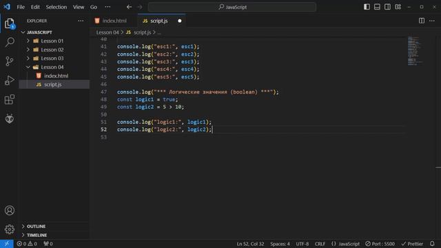The height and width of the screenshot is (248, 441).
Task: Open the Accounts menu icon
Action: point(9,210)
